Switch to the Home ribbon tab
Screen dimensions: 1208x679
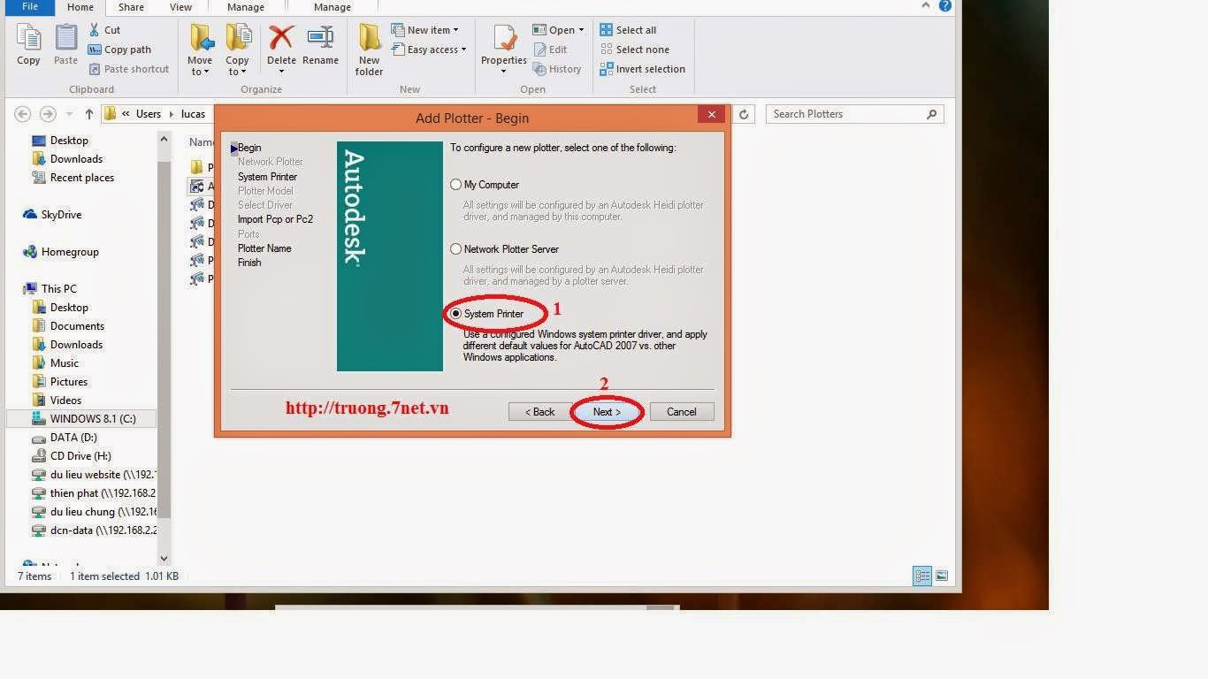click(x=80, y=7)
